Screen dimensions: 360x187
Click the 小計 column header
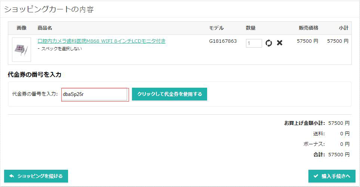pyautogui.click(x=344, y=28)
